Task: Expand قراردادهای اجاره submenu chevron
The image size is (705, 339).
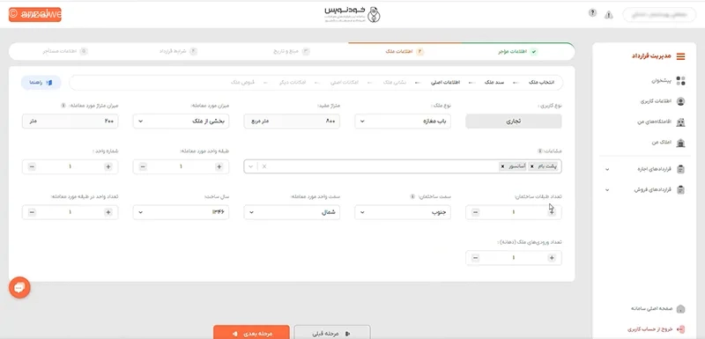Action: click(607, 169)
